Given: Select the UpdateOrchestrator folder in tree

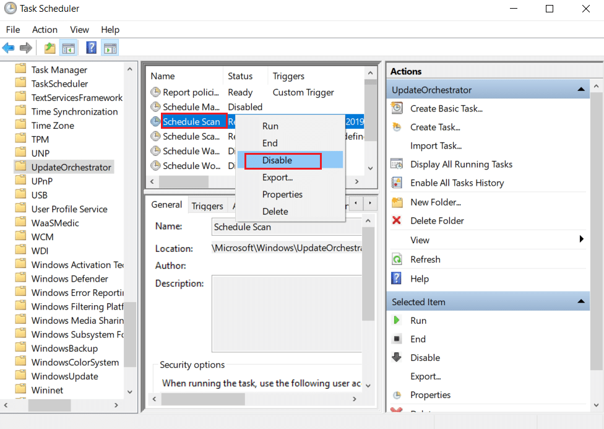Looking at the screenshot, I should (x=71, y=167).
